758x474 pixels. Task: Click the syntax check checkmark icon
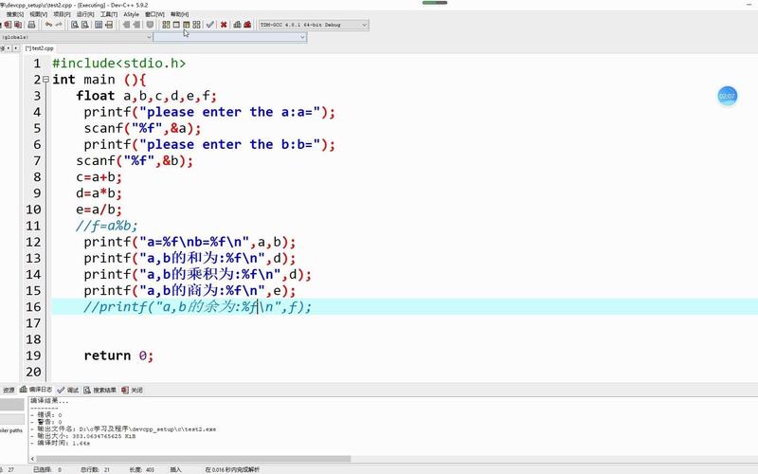[x=210, y=25]
